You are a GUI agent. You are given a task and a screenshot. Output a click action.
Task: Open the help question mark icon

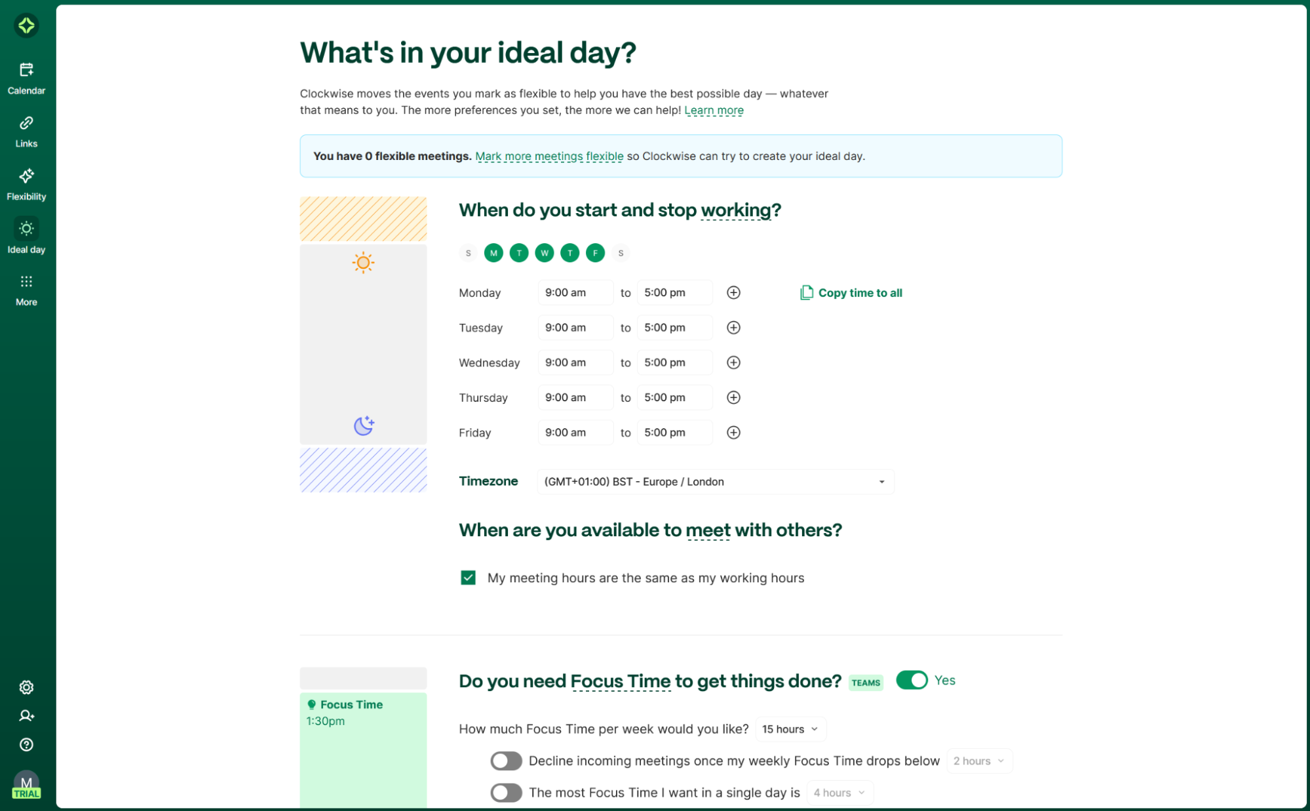pos(26,745)
